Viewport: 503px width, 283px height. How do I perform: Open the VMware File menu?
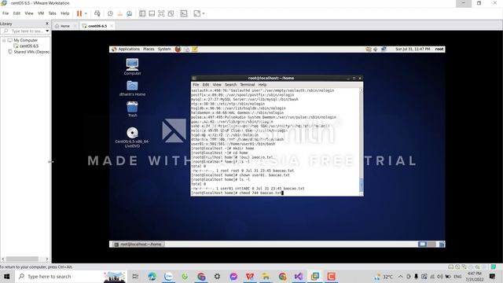pyautogui.click(x=6, y=13)
